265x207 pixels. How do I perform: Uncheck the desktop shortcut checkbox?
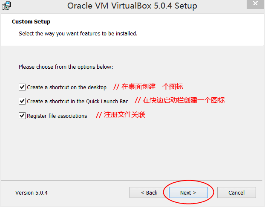pos(22,87)
